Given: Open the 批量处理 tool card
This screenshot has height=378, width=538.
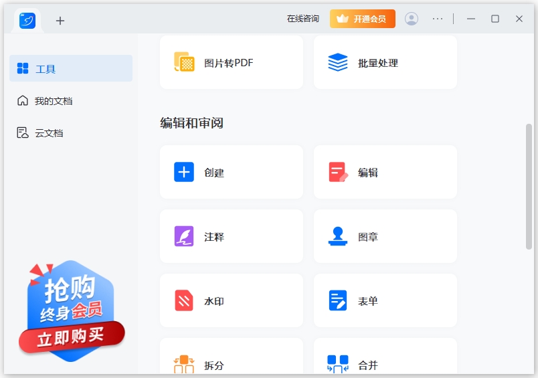Looking at the screenshot, I should (385, 62).
